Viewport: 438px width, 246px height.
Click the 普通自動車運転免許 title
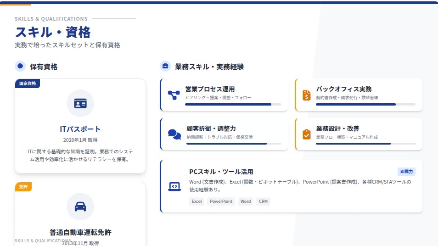click(80, 232)
